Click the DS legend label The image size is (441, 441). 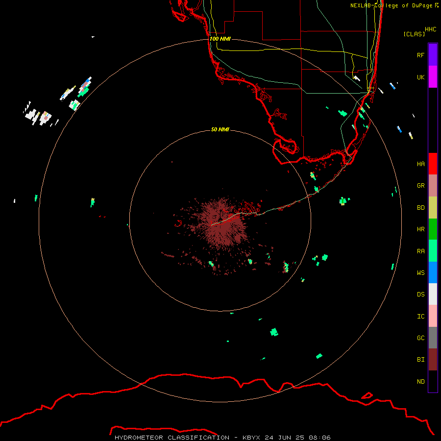click(x=420, y=294)
